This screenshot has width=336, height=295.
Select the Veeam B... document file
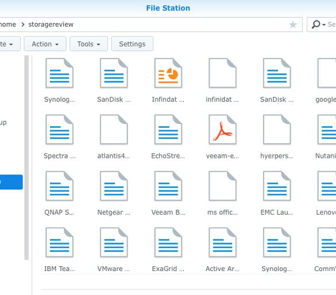click(x=168, y=186)
